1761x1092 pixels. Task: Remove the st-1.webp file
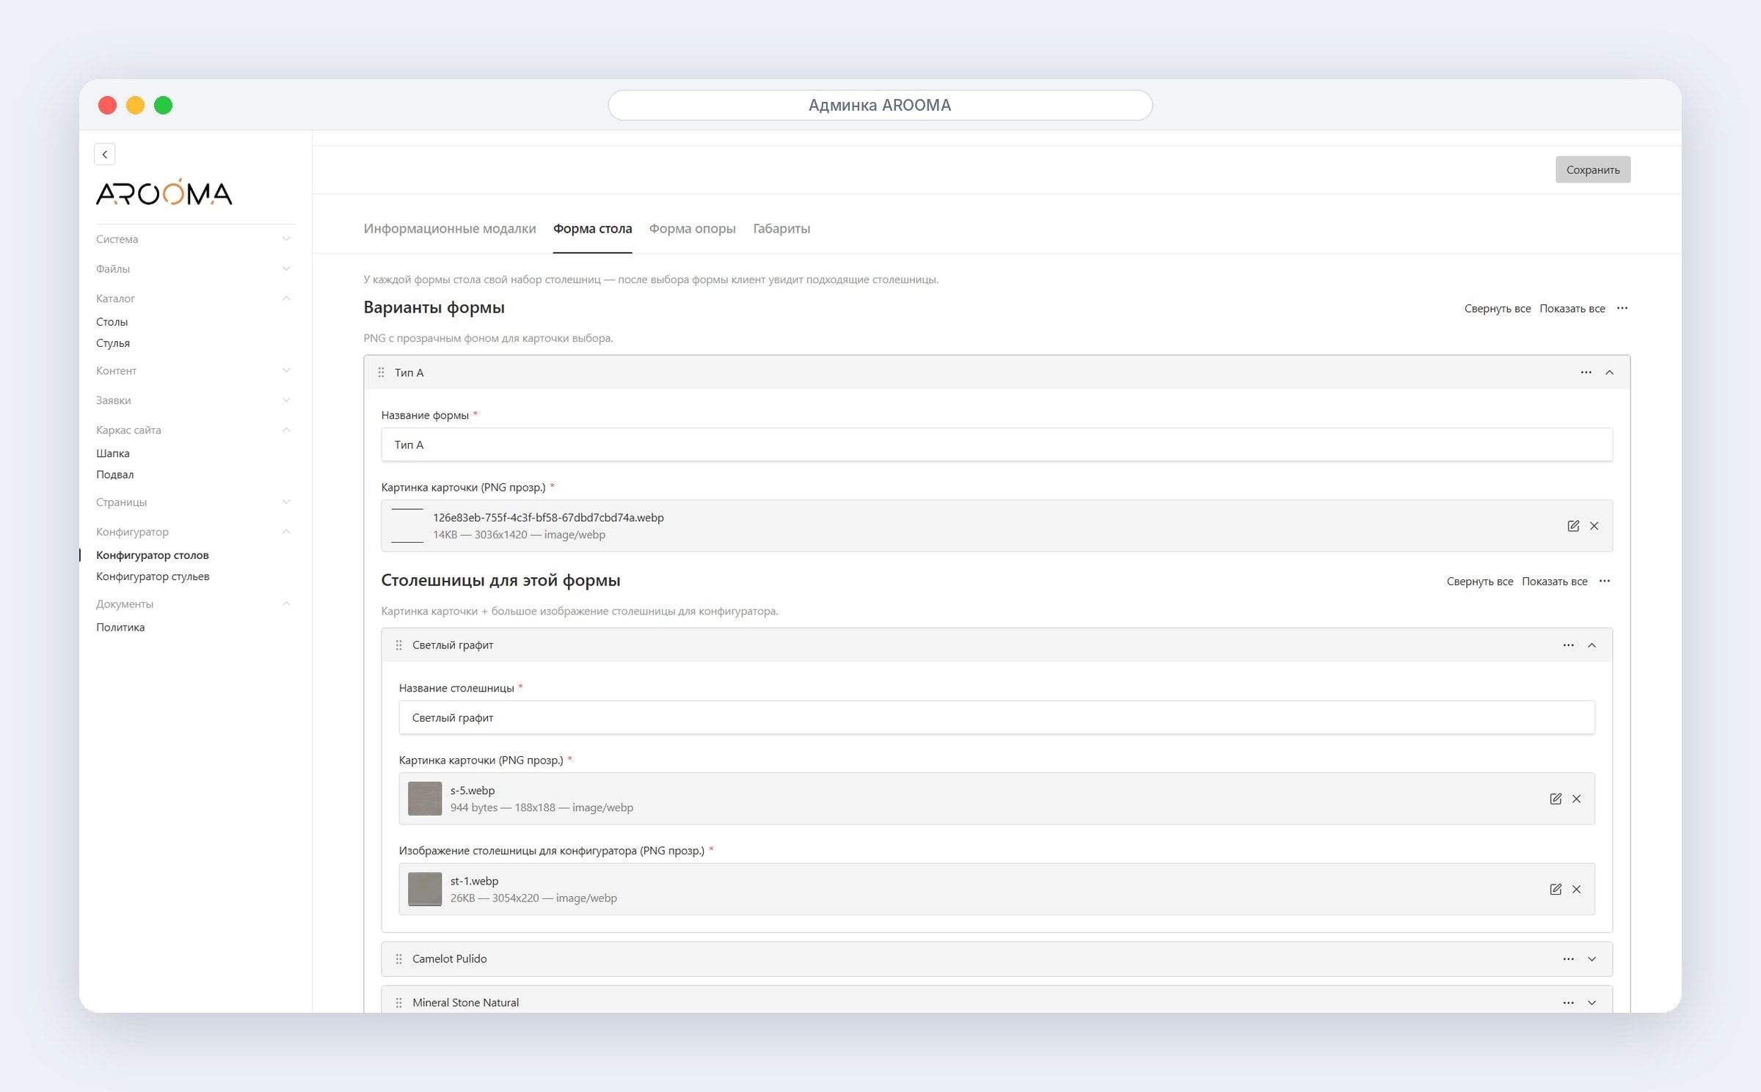point(1577,889)
